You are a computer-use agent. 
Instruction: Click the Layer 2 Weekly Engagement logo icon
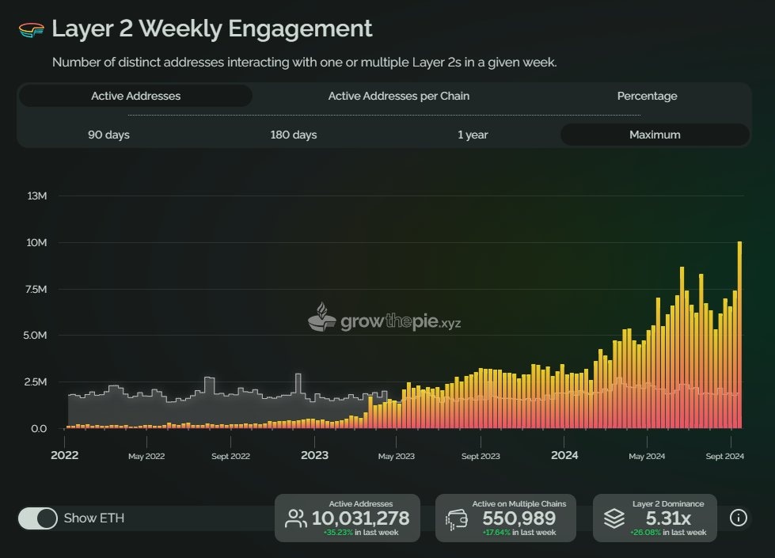pyautogui.click(x=31, y=29)
